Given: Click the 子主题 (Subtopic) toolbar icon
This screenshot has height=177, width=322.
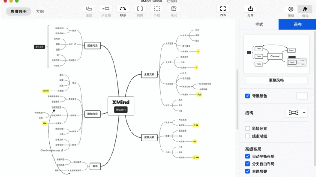Looking at the screenshot, I should point(106,9).
